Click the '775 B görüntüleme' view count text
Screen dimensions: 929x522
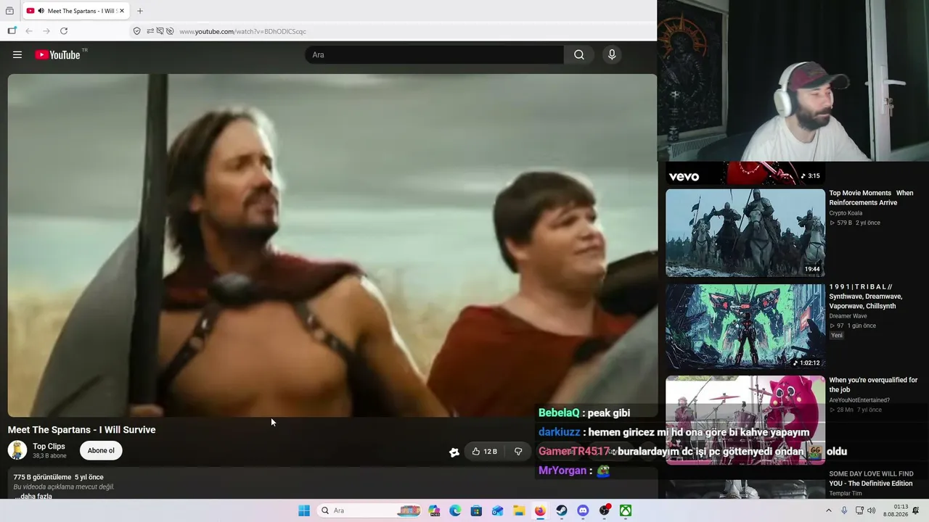click(42, 477)
